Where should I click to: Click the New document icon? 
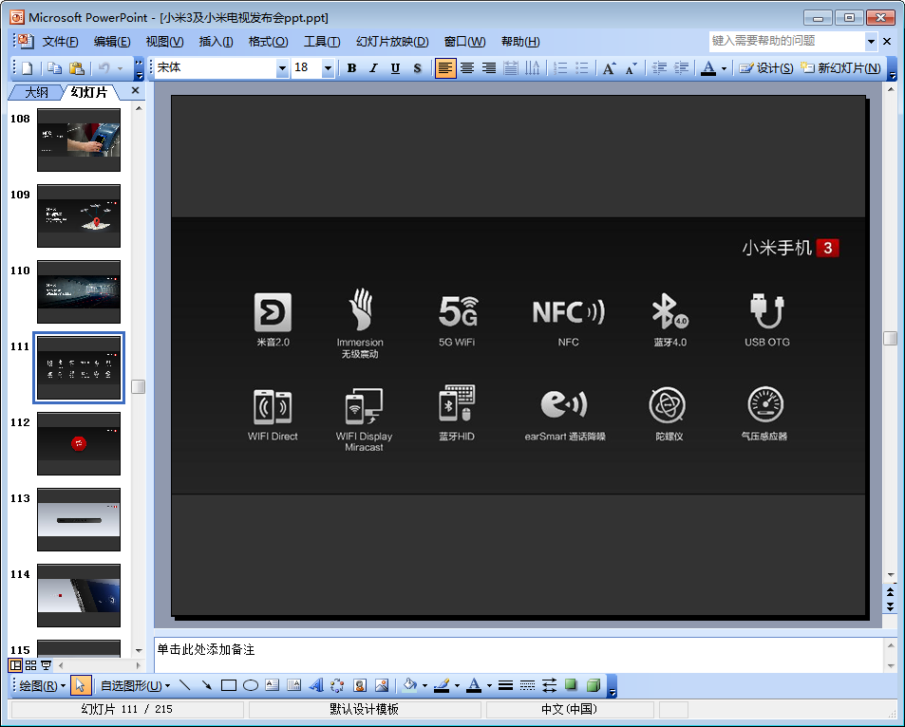(x=27, y=68)
